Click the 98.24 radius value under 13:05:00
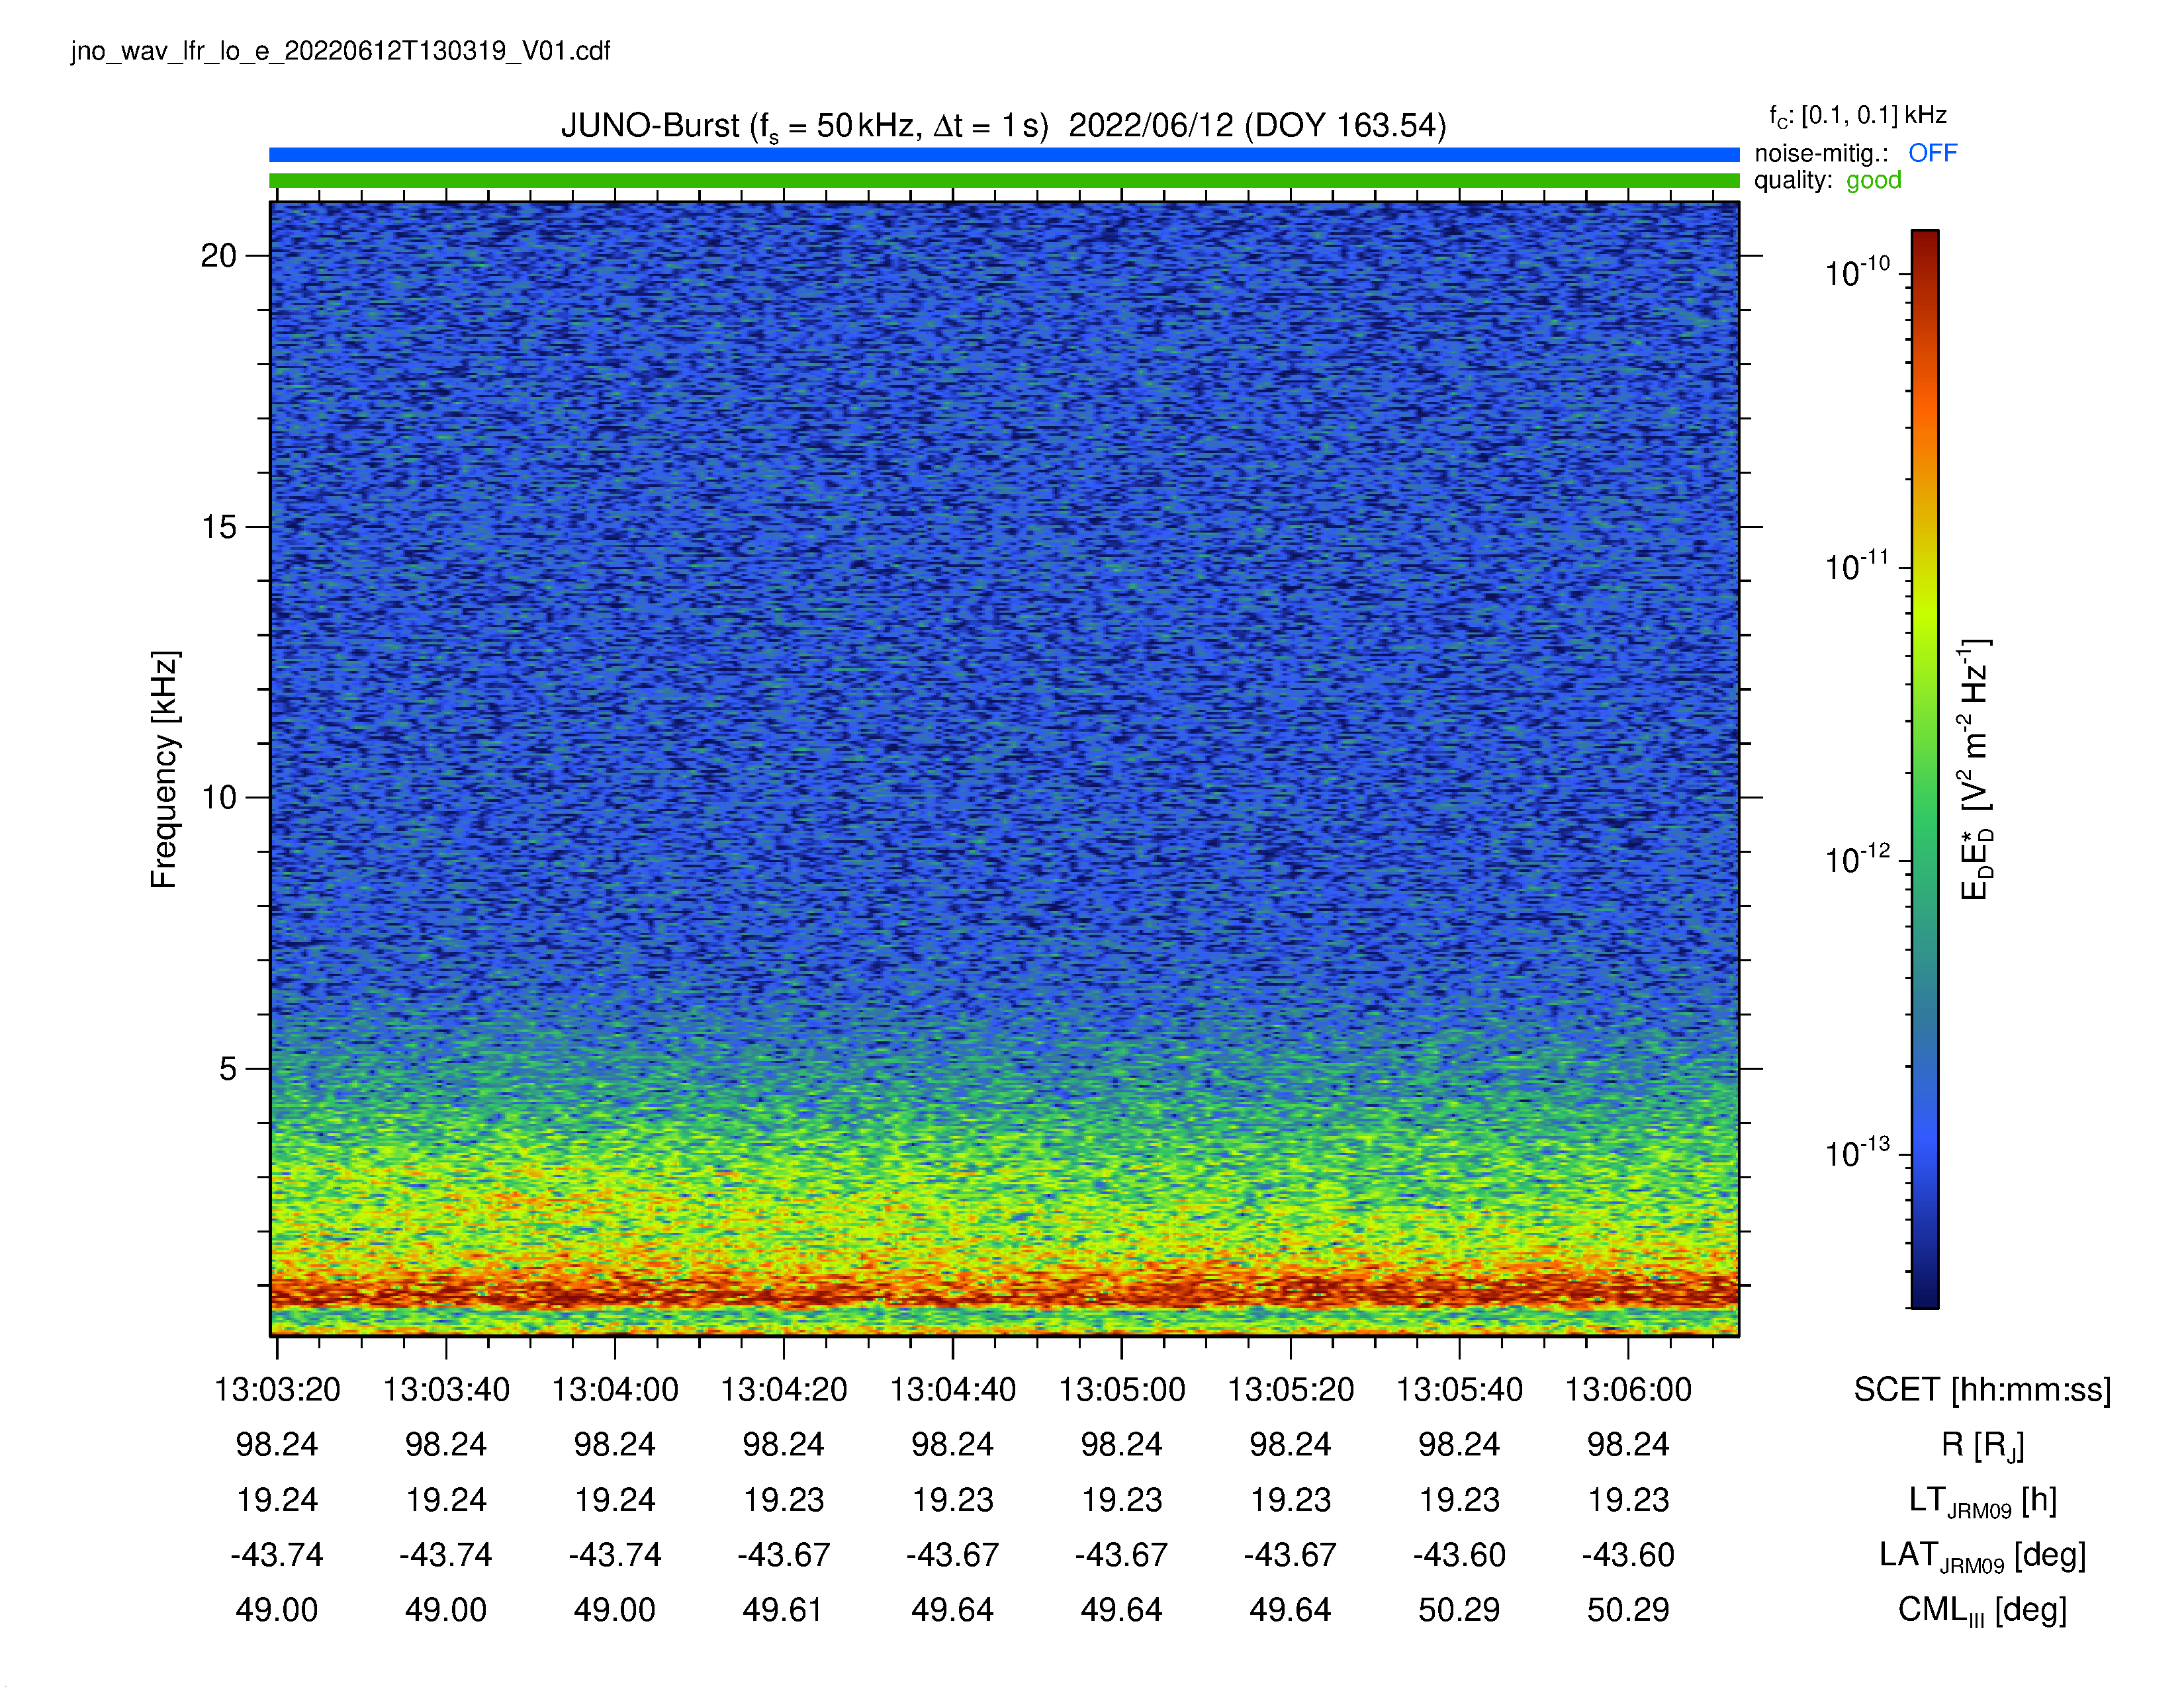This screenshot has width=2184, height=1687. point(1122,1444)
